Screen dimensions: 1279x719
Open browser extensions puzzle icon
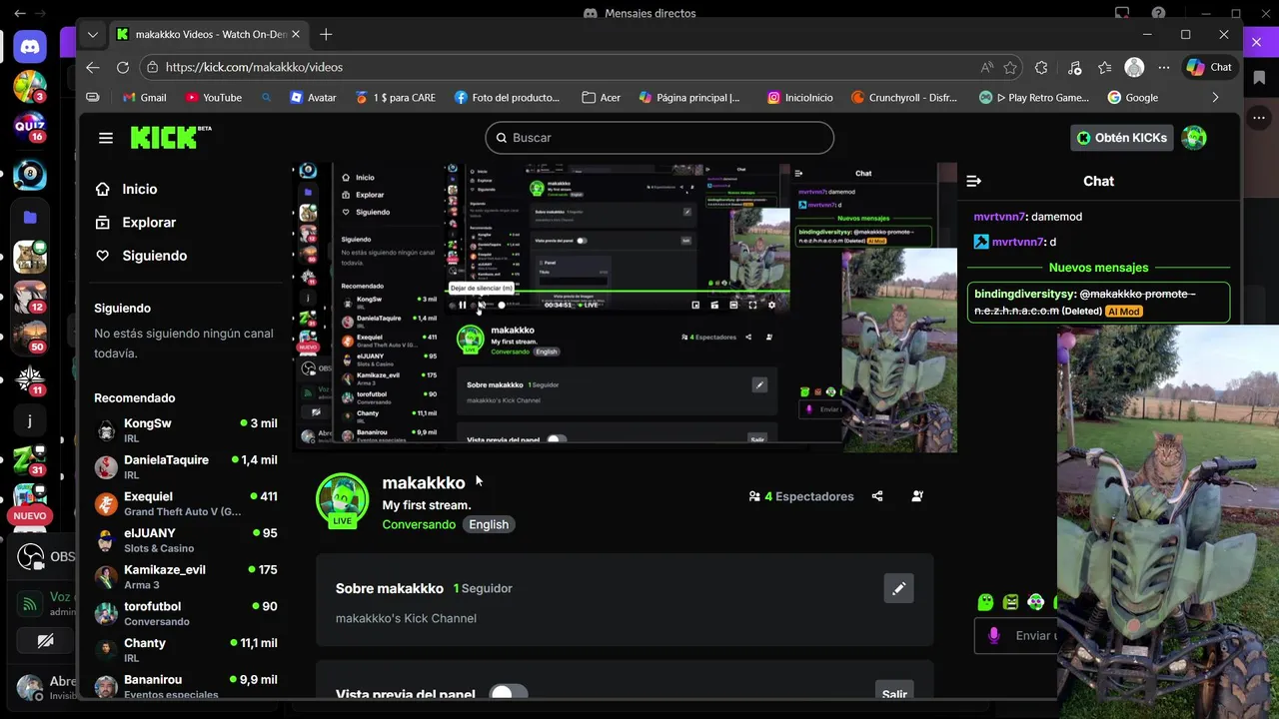(x=1041, y=67)
